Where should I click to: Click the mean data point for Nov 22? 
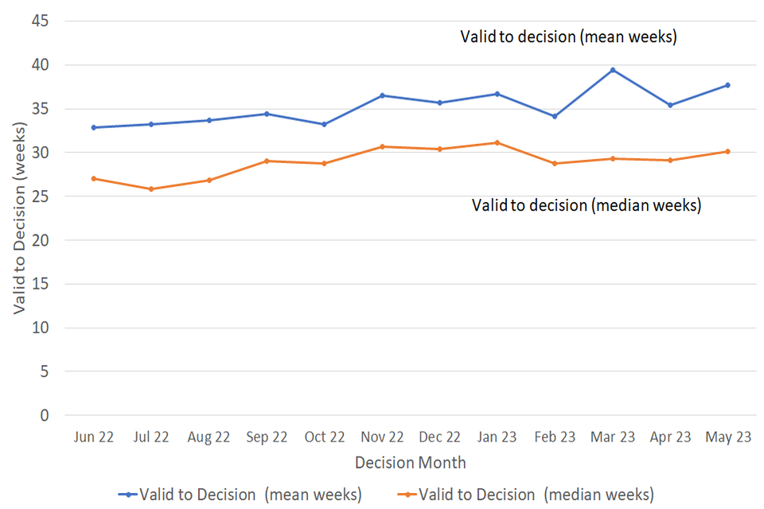tap(382, 95)
